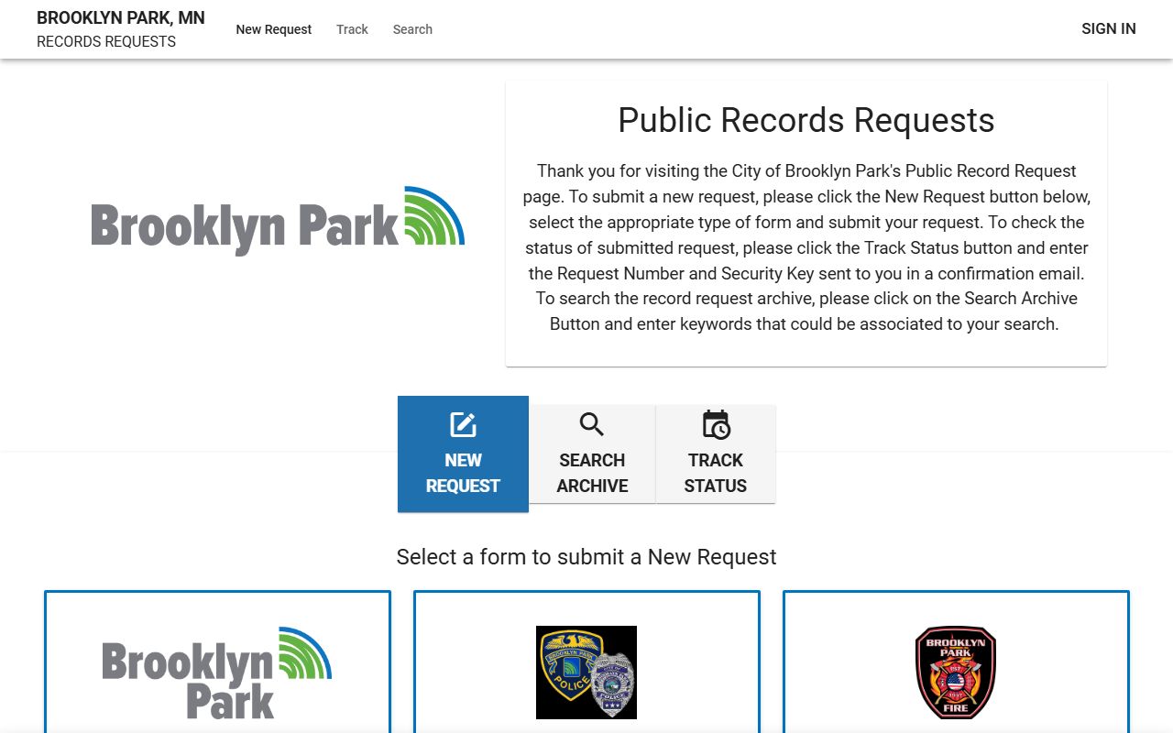Screen dimensions: 1173x733
Task: Open Track in the top navigation
Action: pyautogui.click(x=352, y=29)
